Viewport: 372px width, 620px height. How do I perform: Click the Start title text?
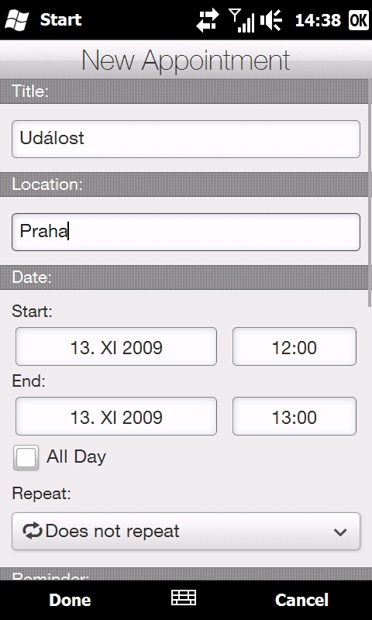(x=61, y=19)
